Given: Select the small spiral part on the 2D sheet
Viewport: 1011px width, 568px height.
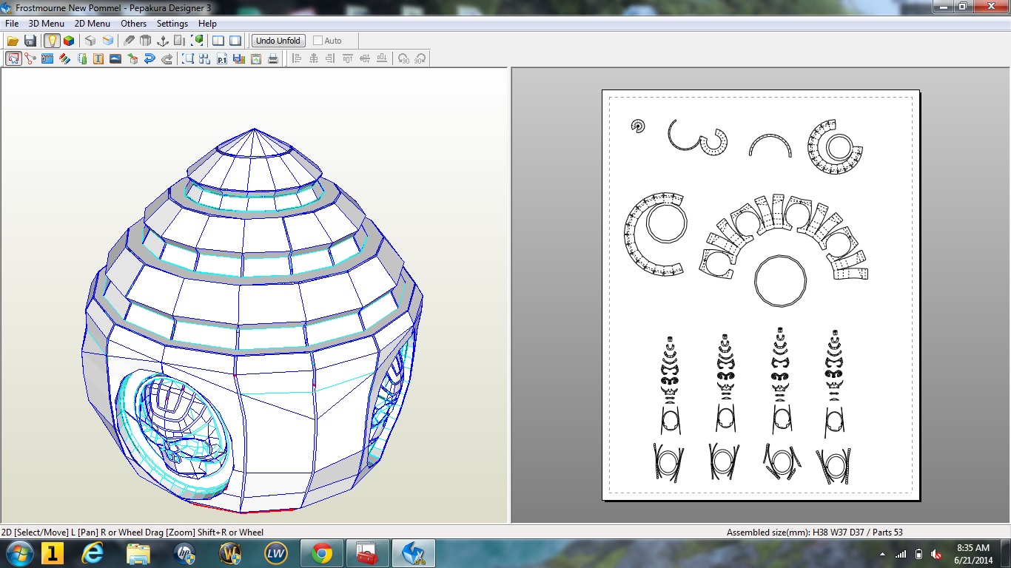Looking at the screenshot, I should point(638,126).
